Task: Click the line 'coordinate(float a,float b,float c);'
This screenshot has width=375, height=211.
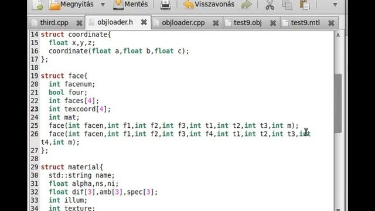Action: [119, 51]
